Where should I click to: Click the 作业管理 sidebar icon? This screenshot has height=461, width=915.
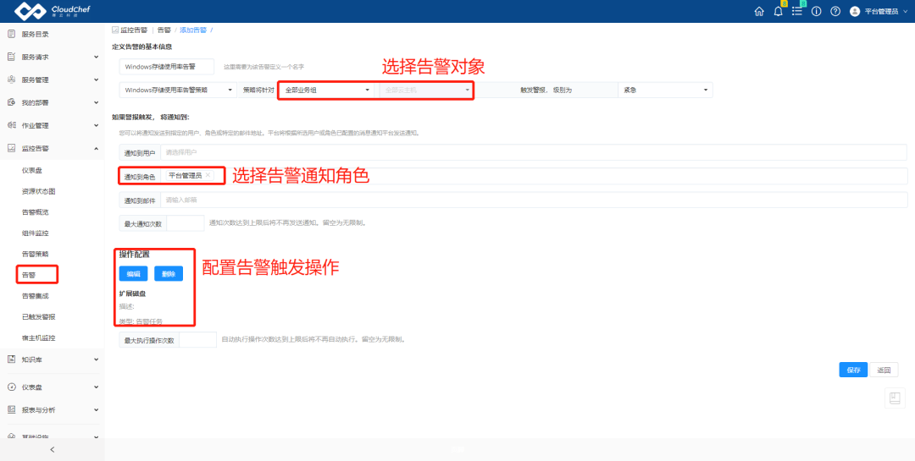coord(11,124)
